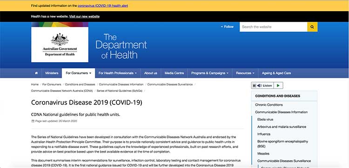Go to Communicable Diseases Surveillance breadcrumb
The height and width of the screenshot is (168, 349).
(x=170, y=84)
